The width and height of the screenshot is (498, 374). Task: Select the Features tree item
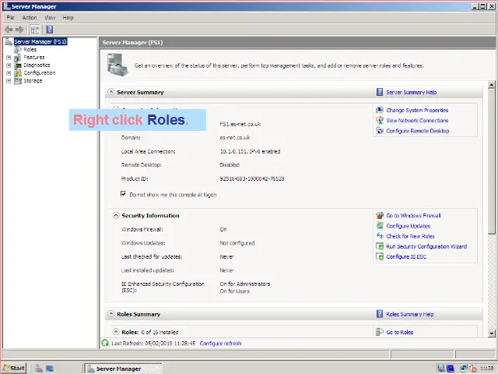34,58
